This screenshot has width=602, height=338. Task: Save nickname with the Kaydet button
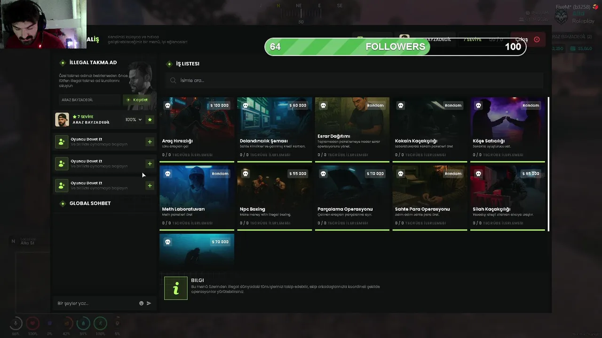pos(137,100)
